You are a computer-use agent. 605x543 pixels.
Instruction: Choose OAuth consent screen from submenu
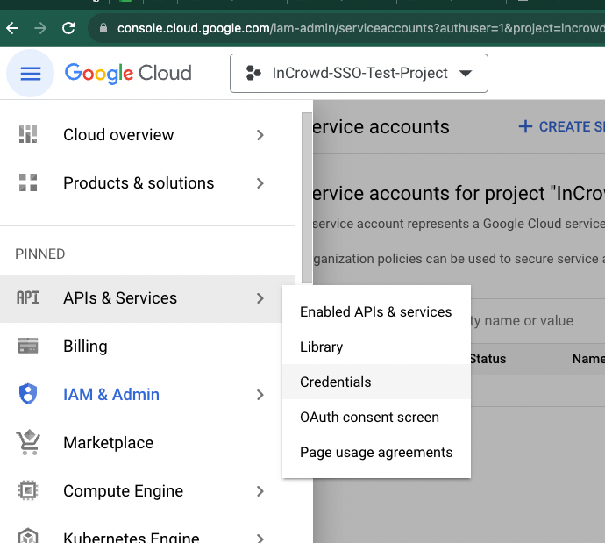tap(376, 418)
